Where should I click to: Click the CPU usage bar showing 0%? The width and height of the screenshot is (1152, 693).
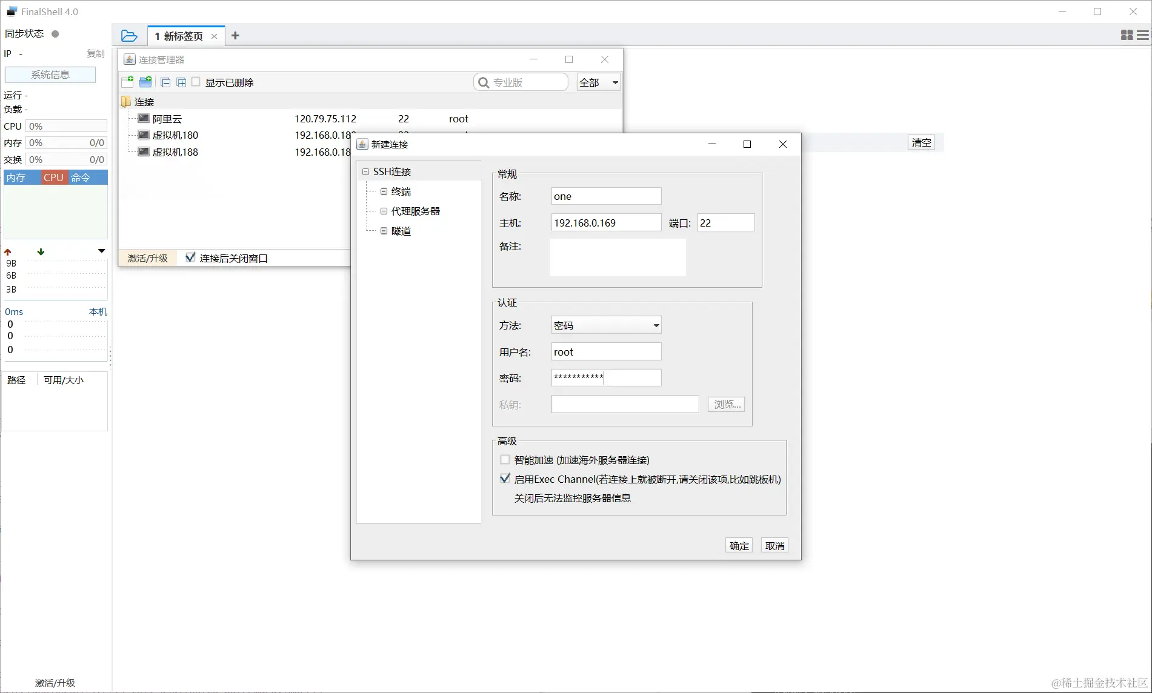point(67,126)
